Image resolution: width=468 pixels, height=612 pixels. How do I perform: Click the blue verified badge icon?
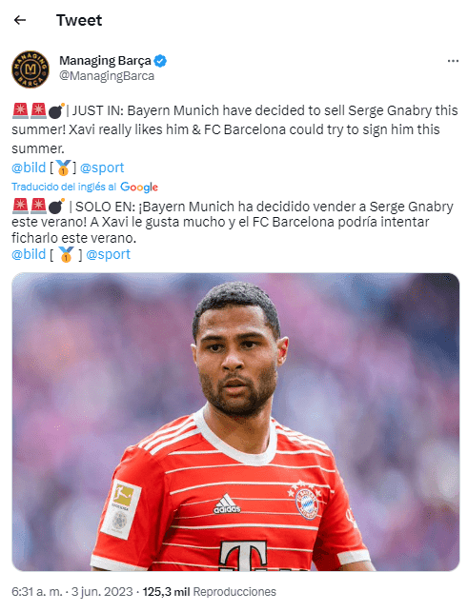click(160, 61)
